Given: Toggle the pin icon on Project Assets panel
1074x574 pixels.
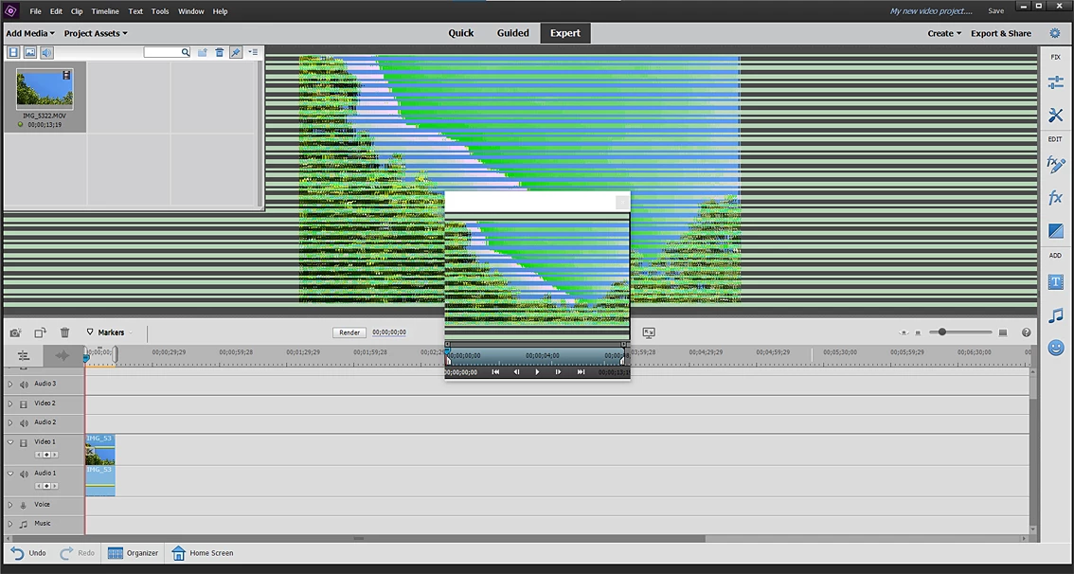Looking at the screenshot, I should (x=236, y=52).
